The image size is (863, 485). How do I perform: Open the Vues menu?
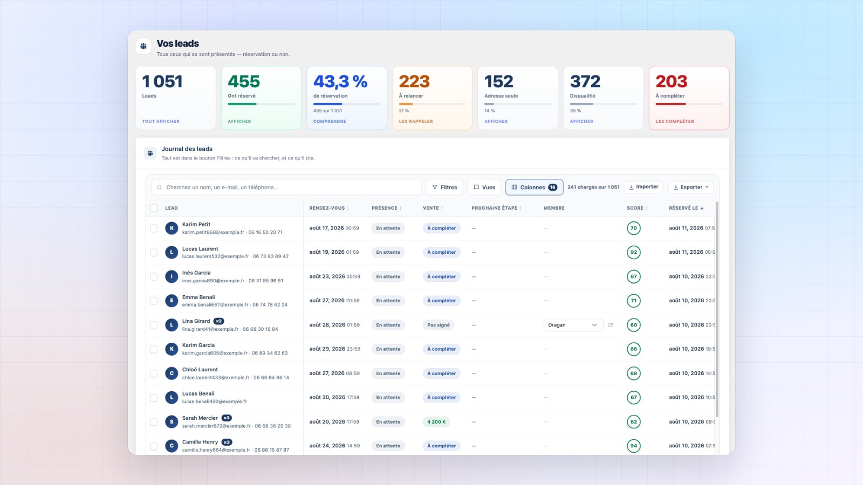coord(484,187)
